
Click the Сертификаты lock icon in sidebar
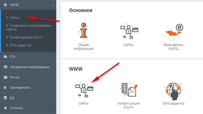coord(5,87)
